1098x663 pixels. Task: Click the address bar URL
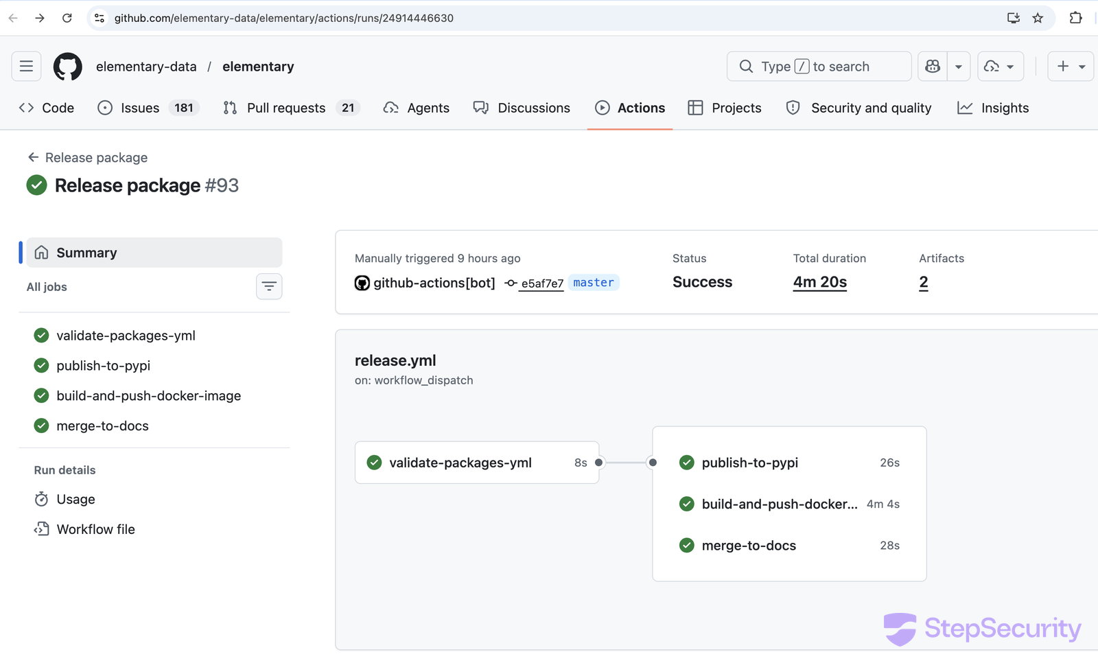[x=283, y=18]
